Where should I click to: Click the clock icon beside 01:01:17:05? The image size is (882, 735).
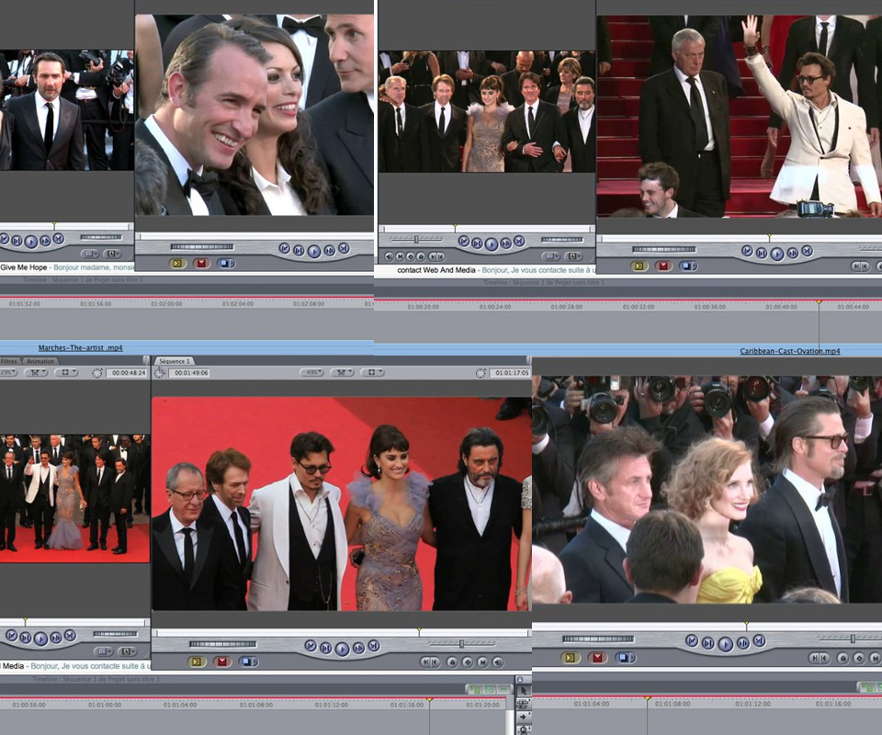pyautogui.click(x=481, y=373)
